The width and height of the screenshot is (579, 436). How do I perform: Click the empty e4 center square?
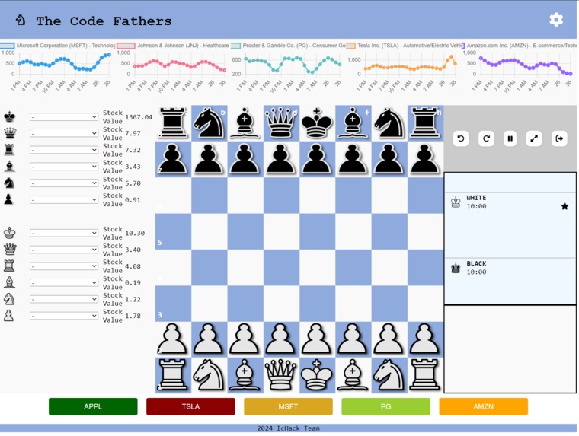coord(317,267)
